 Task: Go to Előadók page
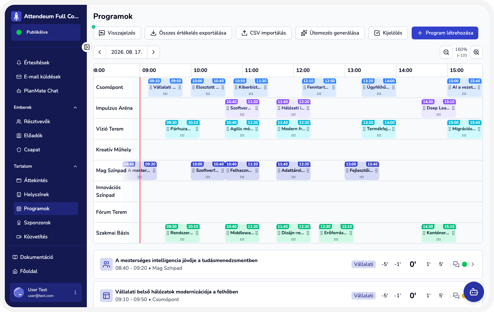point(46,136)
